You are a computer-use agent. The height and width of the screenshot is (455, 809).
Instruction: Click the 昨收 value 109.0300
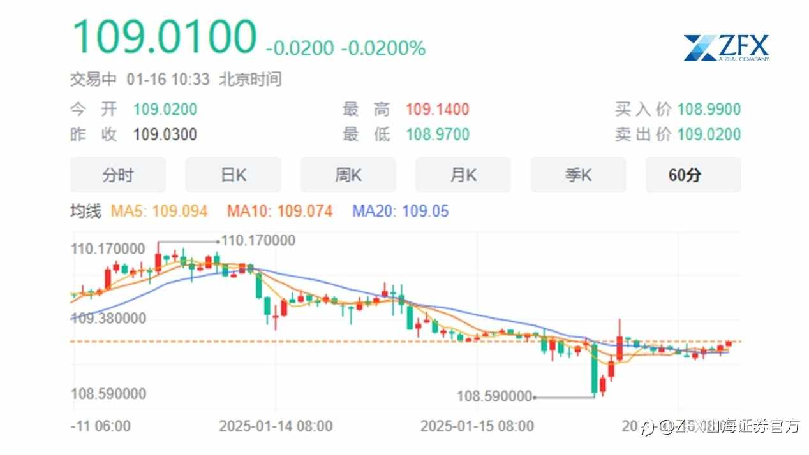coord(165,134)
